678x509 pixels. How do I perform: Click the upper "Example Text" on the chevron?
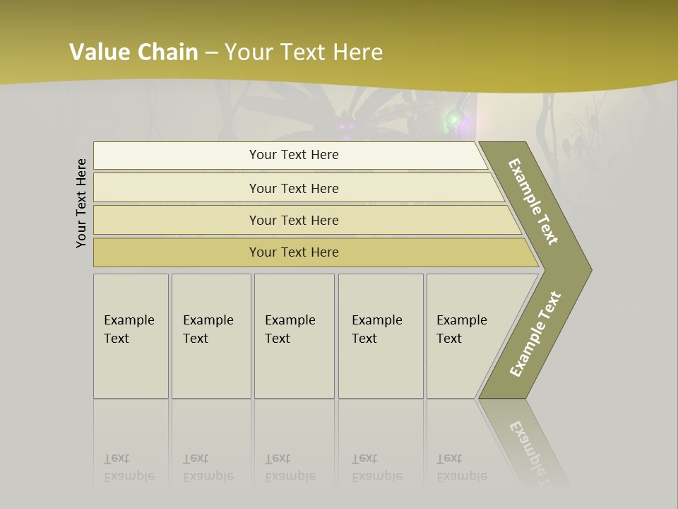click(533, 201)
